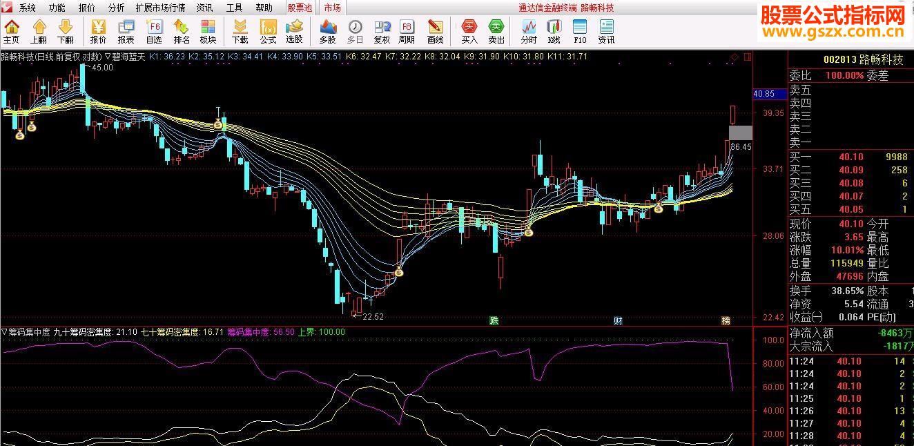Click the 大宗流入 -1817万 row
The width and height of the screenshot is (914, 446).
point(851,347)
